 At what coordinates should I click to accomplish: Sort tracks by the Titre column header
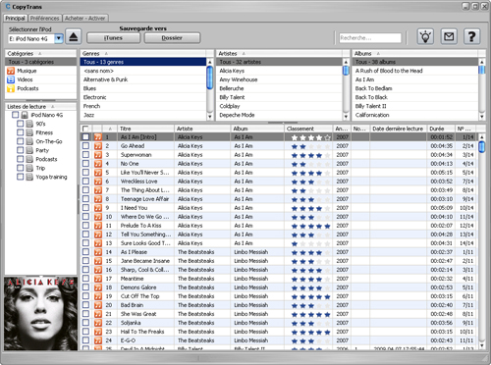pyautogui.click(x=145, y=129)
